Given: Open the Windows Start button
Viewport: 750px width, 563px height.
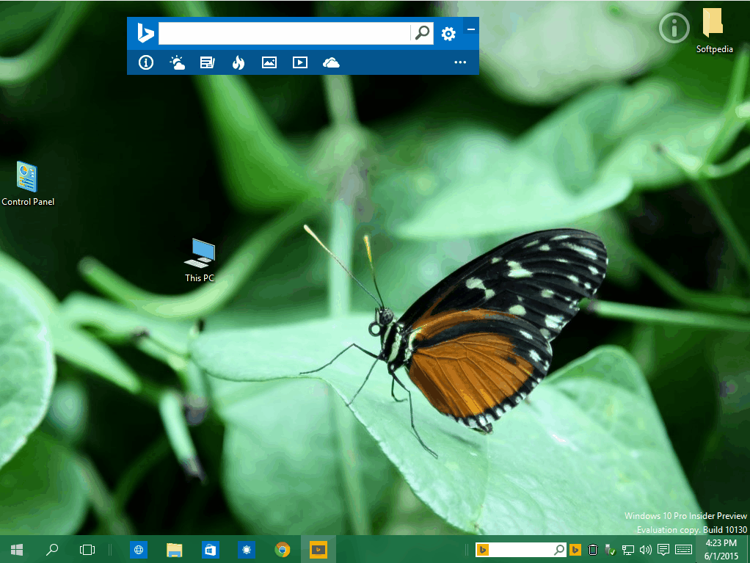Looking at the screenshot, I should tap(17, 550).
